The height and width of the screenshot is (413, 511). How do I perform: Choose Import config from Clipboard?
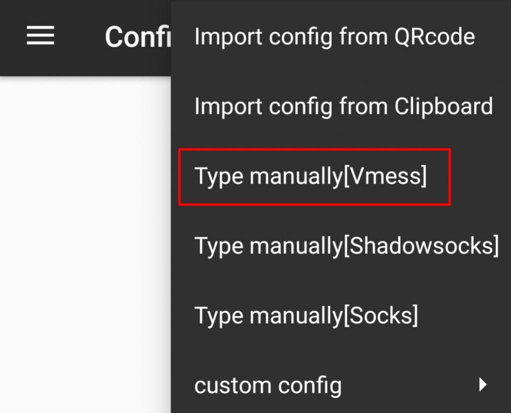(x=343, y=106)
